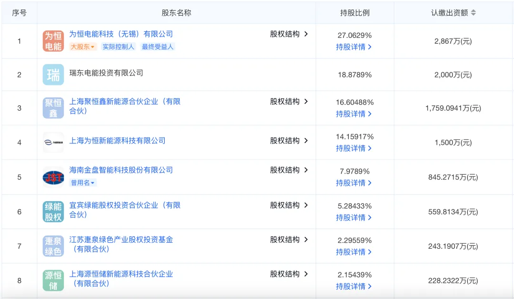
Task: Click the 18.8789% shareholding value
Action: tap(355, 75)
